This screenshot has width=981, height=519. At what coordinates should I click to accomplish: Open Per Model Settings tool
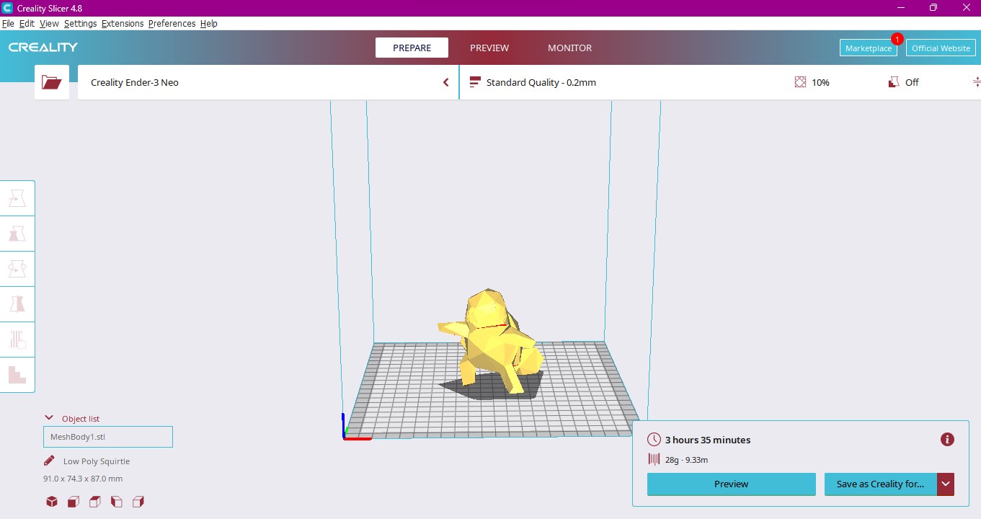tap(17, 340)
